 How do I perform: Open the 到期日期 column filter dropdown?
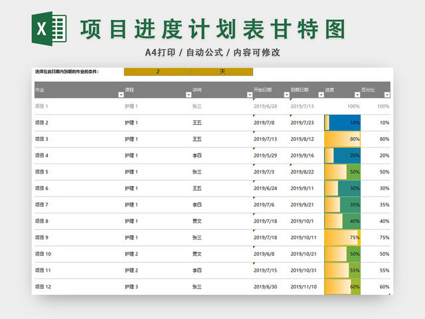[321, 94]
